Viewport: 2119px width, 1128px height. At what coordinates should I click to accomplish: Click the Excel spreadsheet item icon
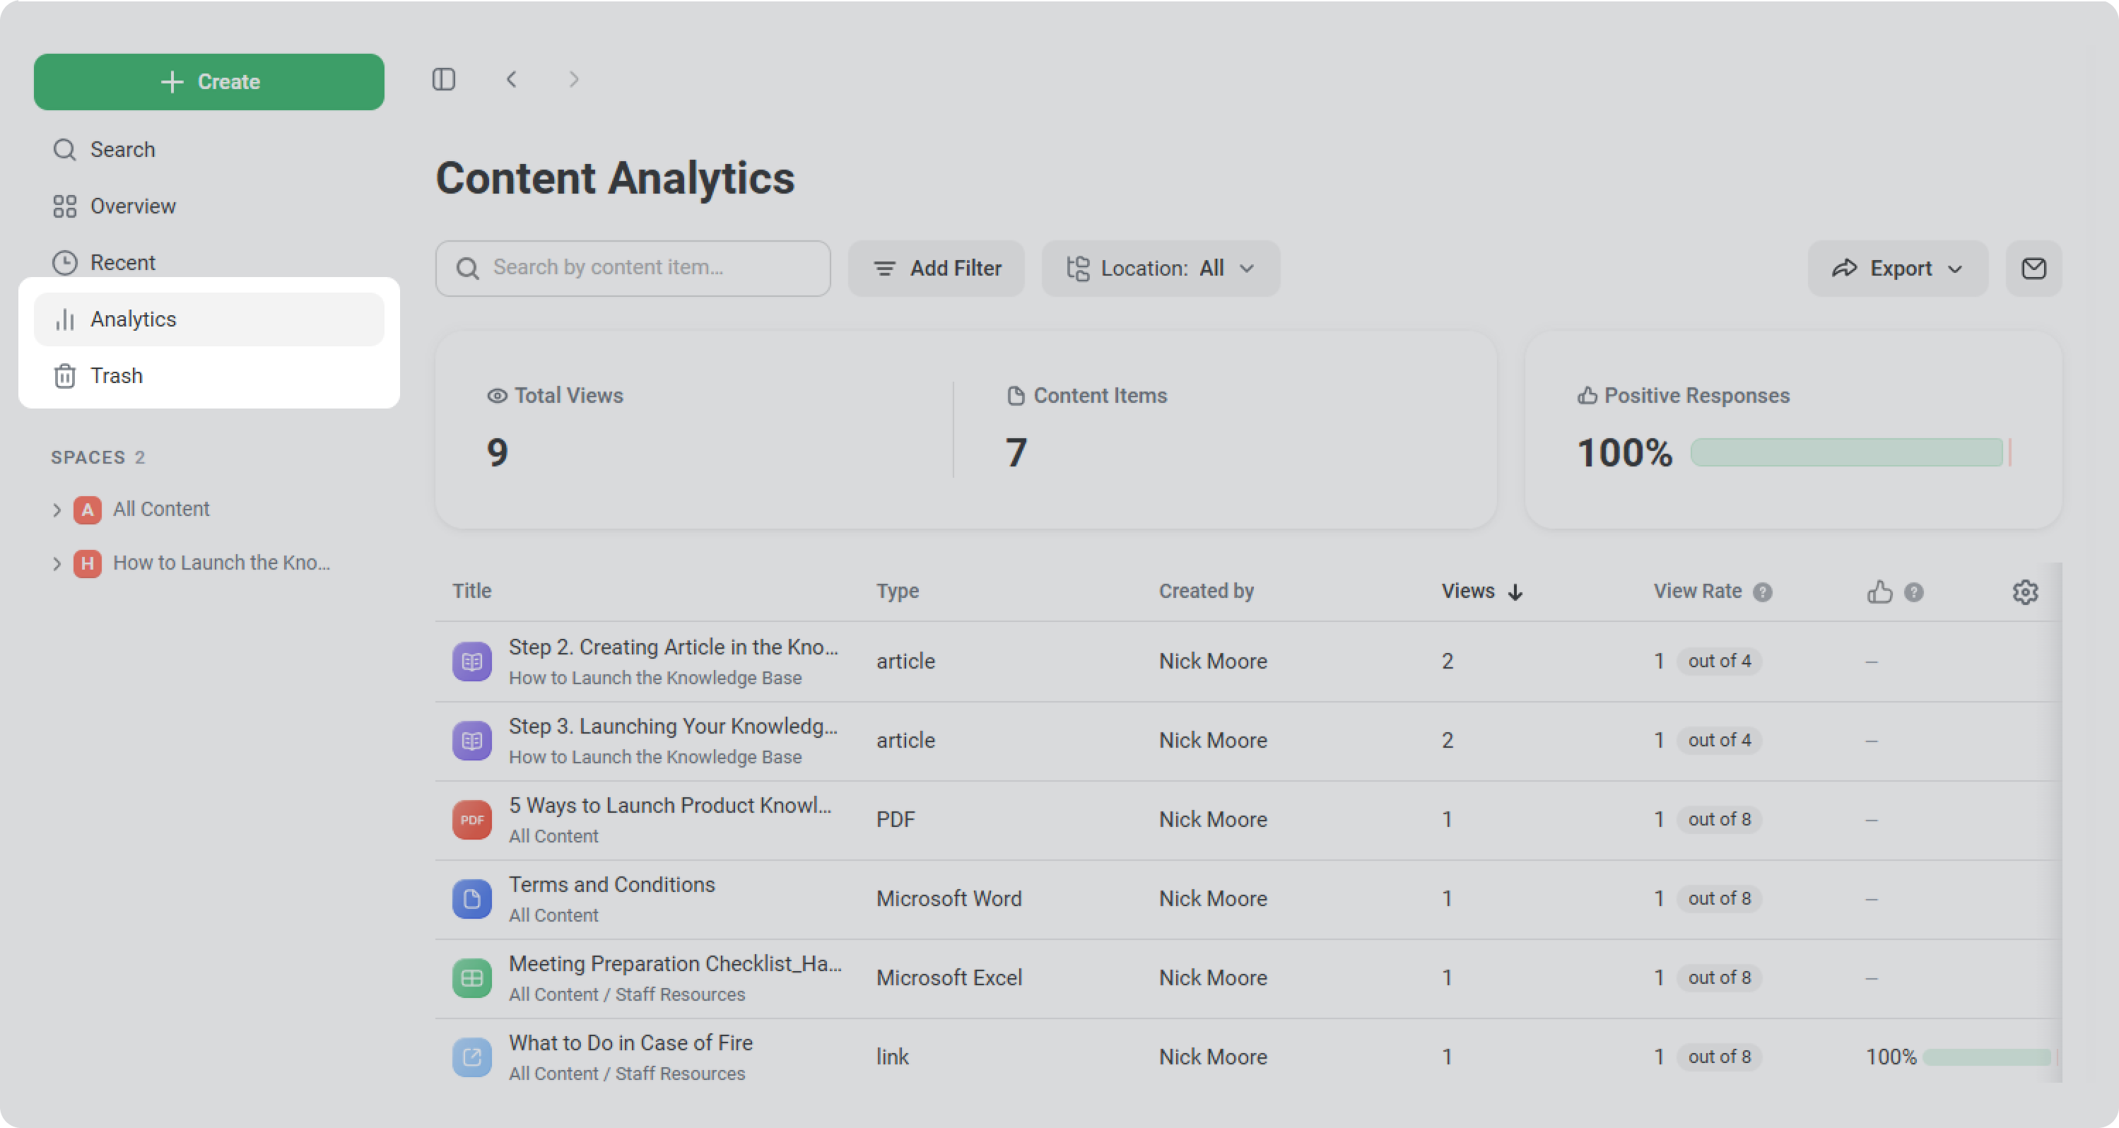(x=472, y=977)
